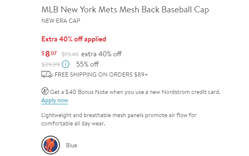
Task: Click the product title Mets Mesh Back Cap
Action: (125, 10)
